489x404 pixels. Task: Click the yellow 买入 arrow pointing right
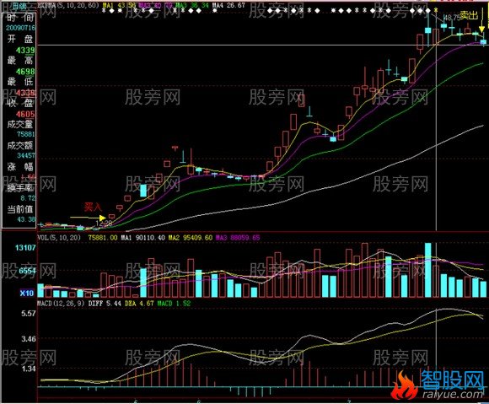[88, 218]
